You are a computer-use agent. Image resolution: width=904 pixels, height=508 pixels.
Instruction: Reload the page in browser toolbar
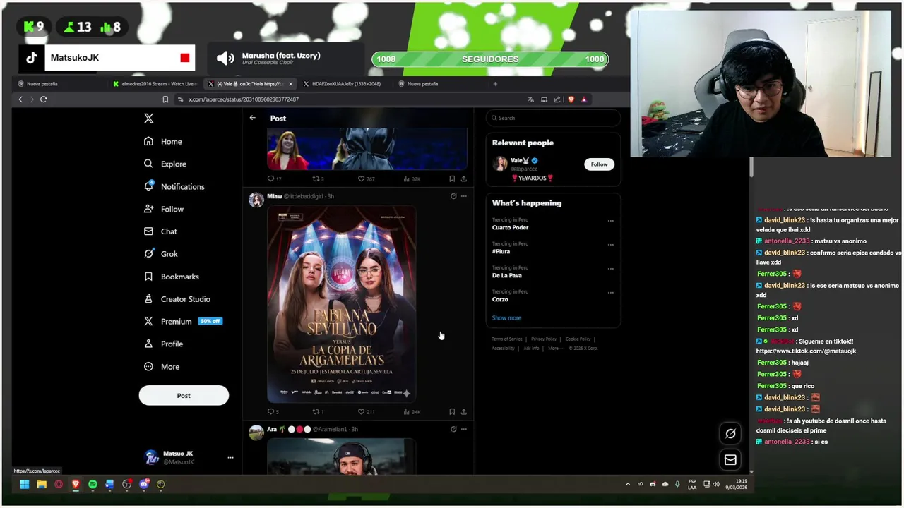44,99
